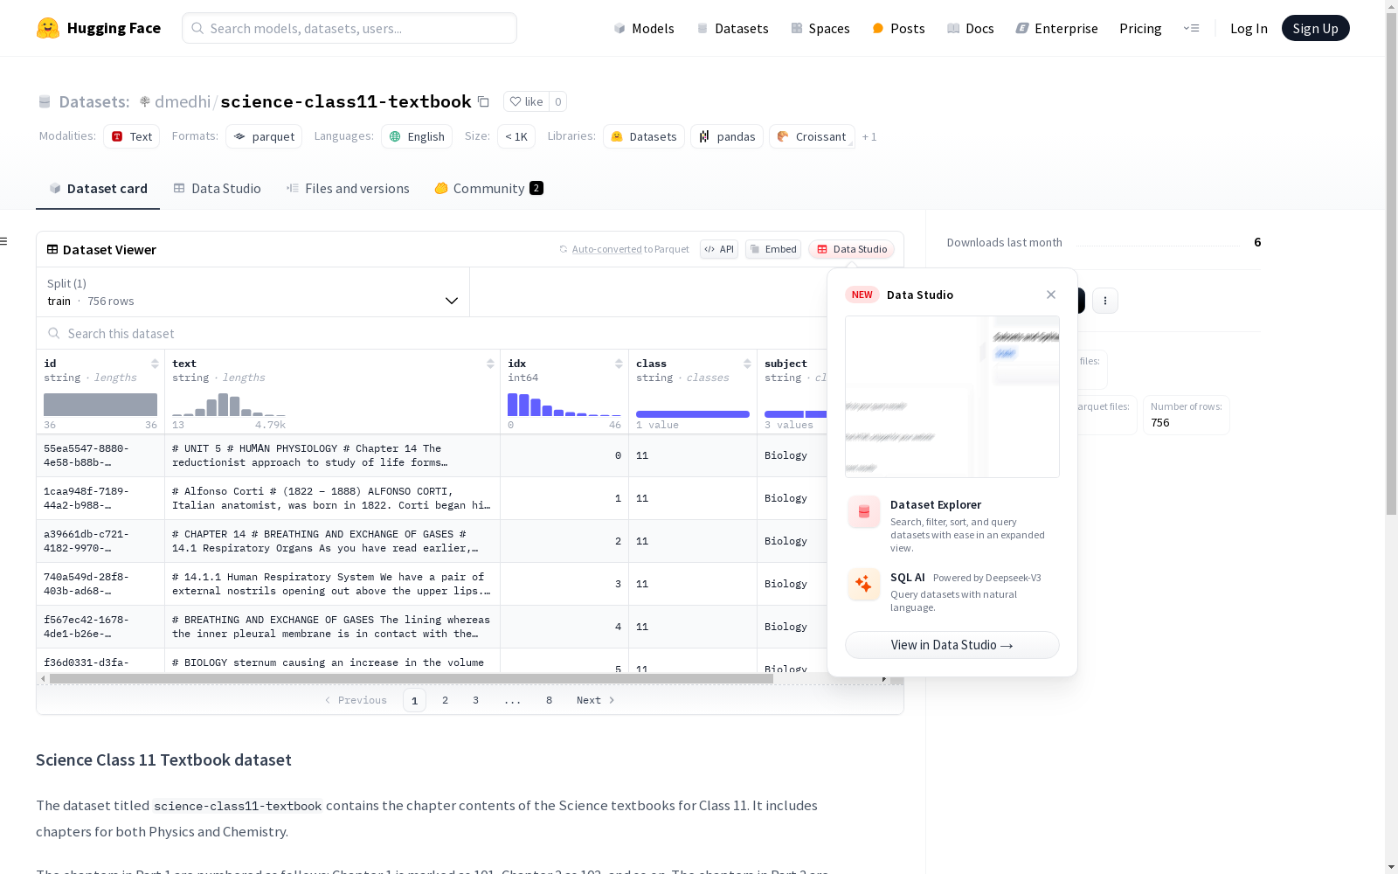Open the dmedhi user profile link
Screen dimensions: 1398x874
click(x=183, y=101)
